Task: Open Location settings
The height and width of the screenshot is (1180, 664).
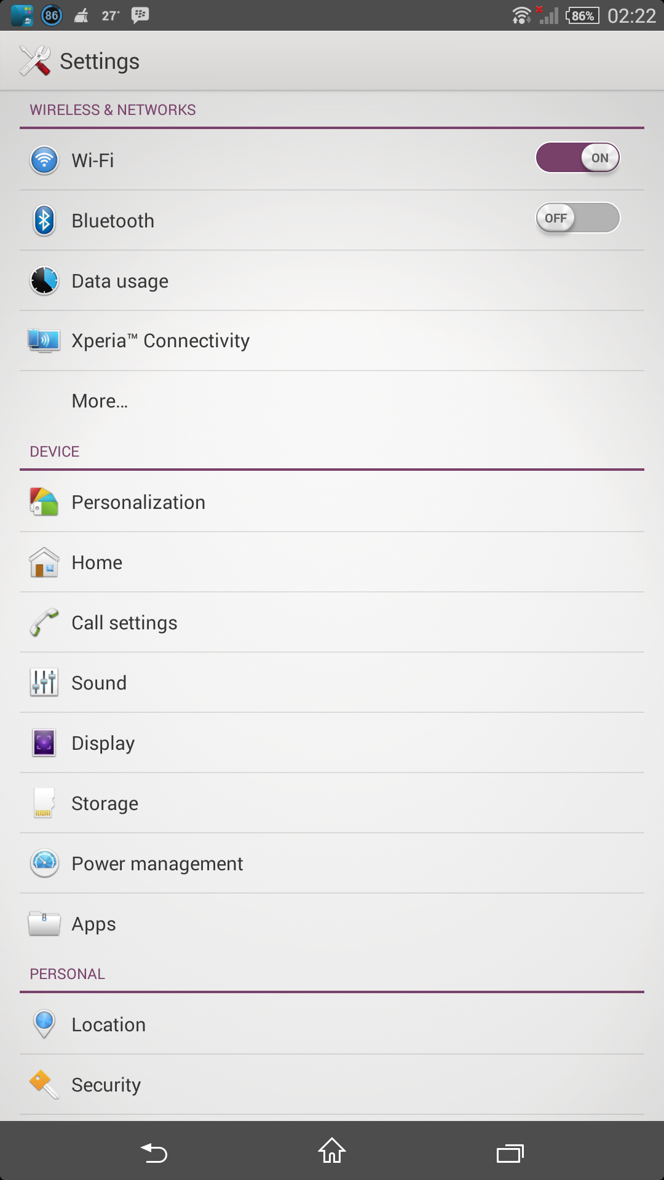Action: click(109, 1025)
